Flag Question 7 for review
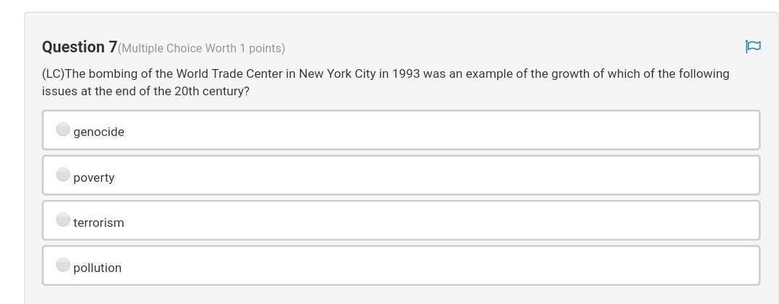The height and width of the screenshot is (304, 779). click(x=753, y=47)
